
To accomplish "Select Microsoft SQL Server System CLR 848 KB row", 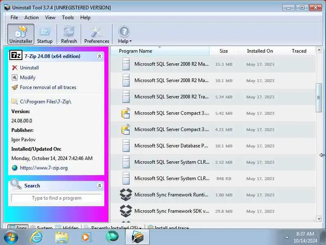I will point(213,178).
